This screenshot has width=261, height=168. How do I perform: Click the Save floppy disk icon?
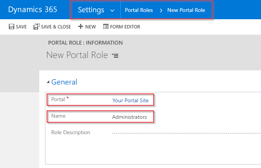[11, 27]
